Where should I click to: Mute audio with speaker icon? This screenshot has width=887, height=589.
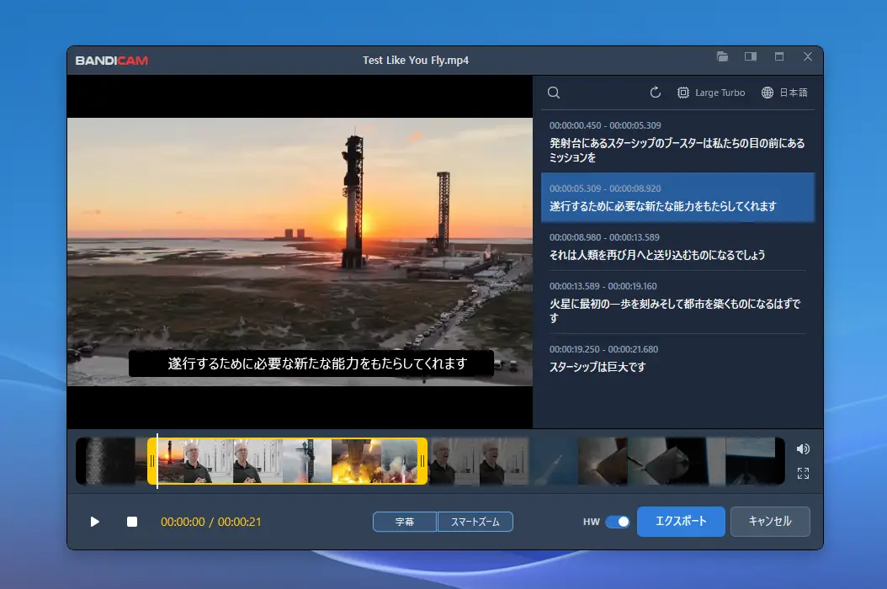[803, 449]
